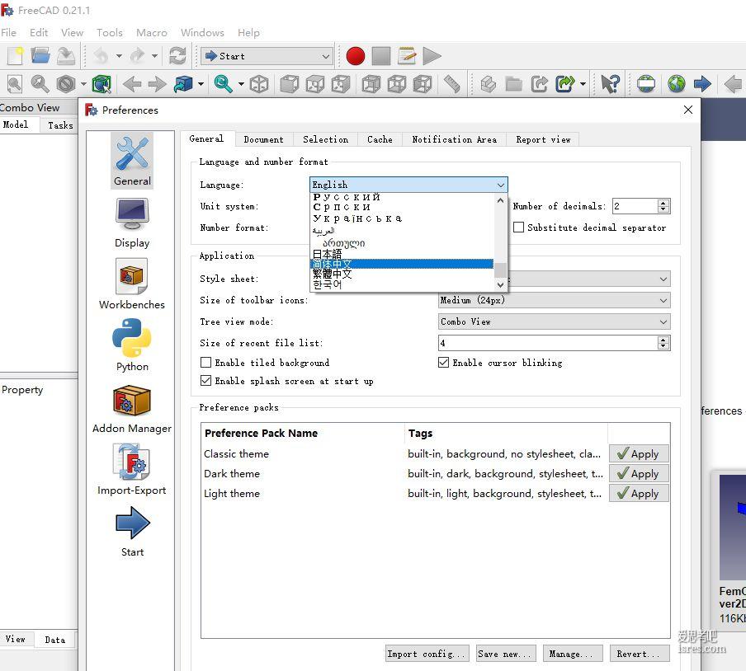Switch to the Tasks tab in Combo View
Image resolution: width=746 pixels, height=671 pixels.
tap(60, 125)
